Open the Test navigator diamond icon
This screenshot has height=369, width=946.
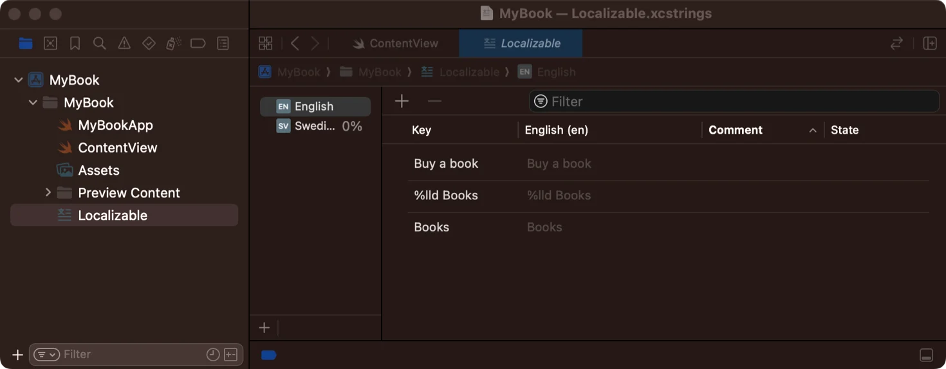tap(149, 43)
